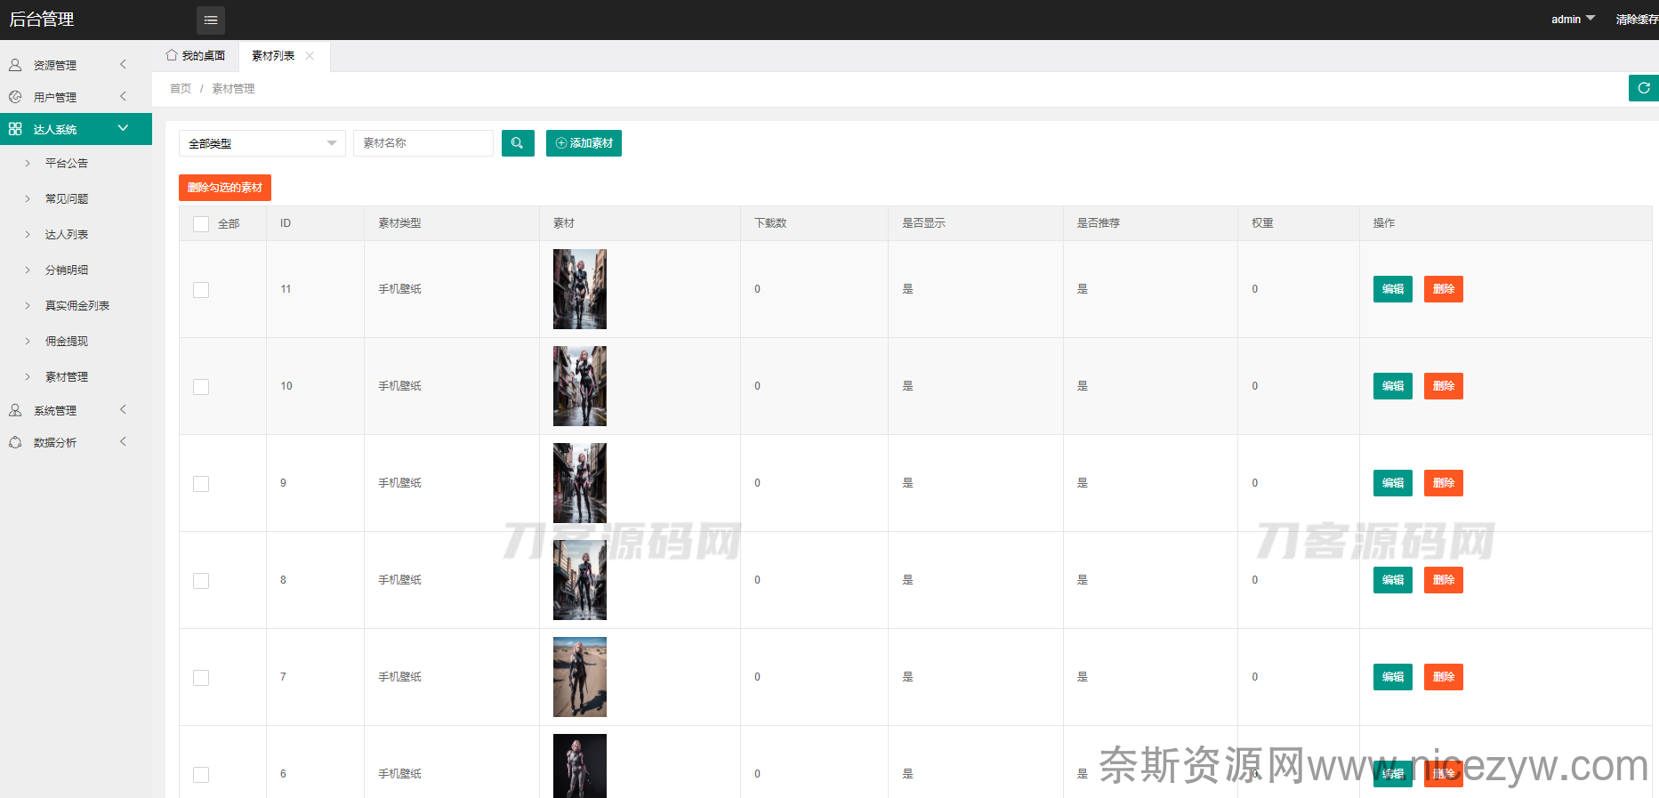
Task: Expand the 用户管理 menu chevron
Action: pyautogui.click(x=123, y=96)
